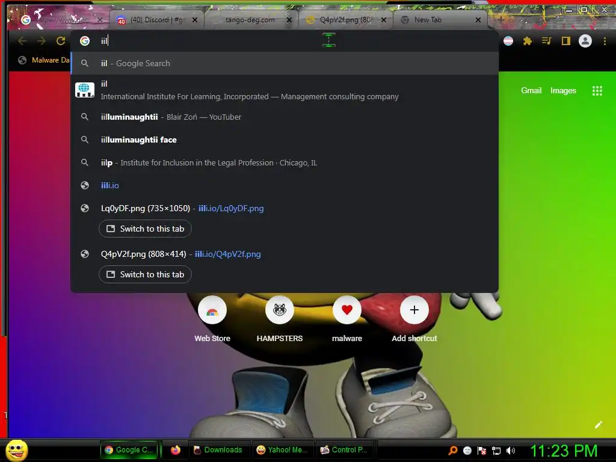Select the International Institute For Learning suggestion
This screenshot has height=462, width=616.
(x=285, y=90)
